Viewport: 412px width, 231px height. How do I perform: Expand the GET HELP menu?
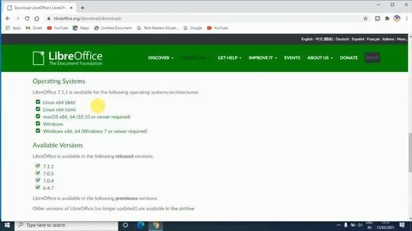pyautogui.click(x=229, y=58)
